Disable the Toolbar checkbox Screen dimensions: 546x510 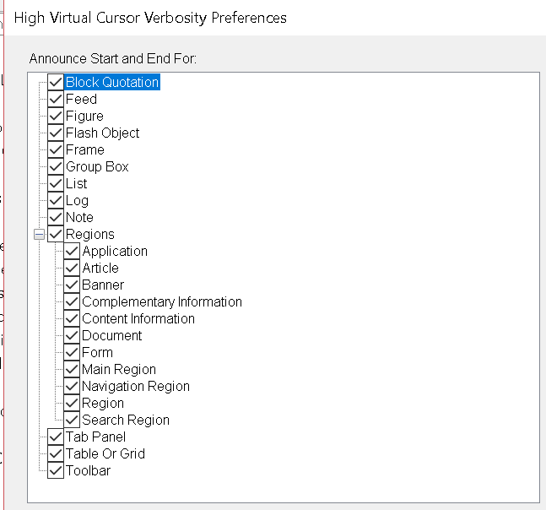(56, 471)
